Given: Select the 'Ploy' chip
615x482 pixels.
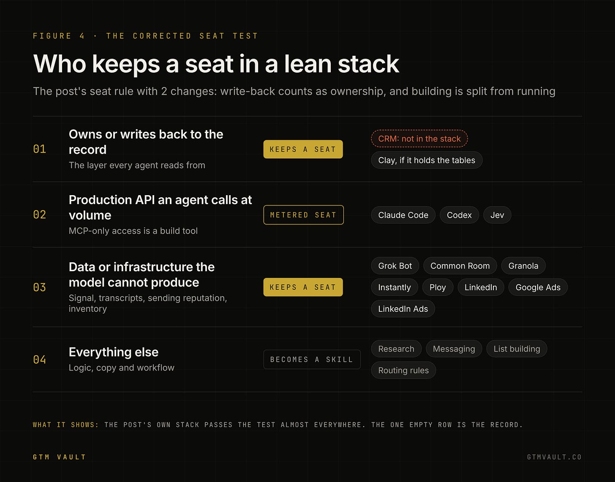Looking at the screenshot, I should pyautogui.click(x=438, y=287).
